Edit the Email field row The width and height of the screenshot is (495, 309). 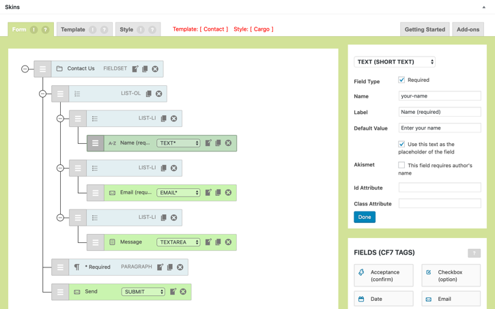208,192
